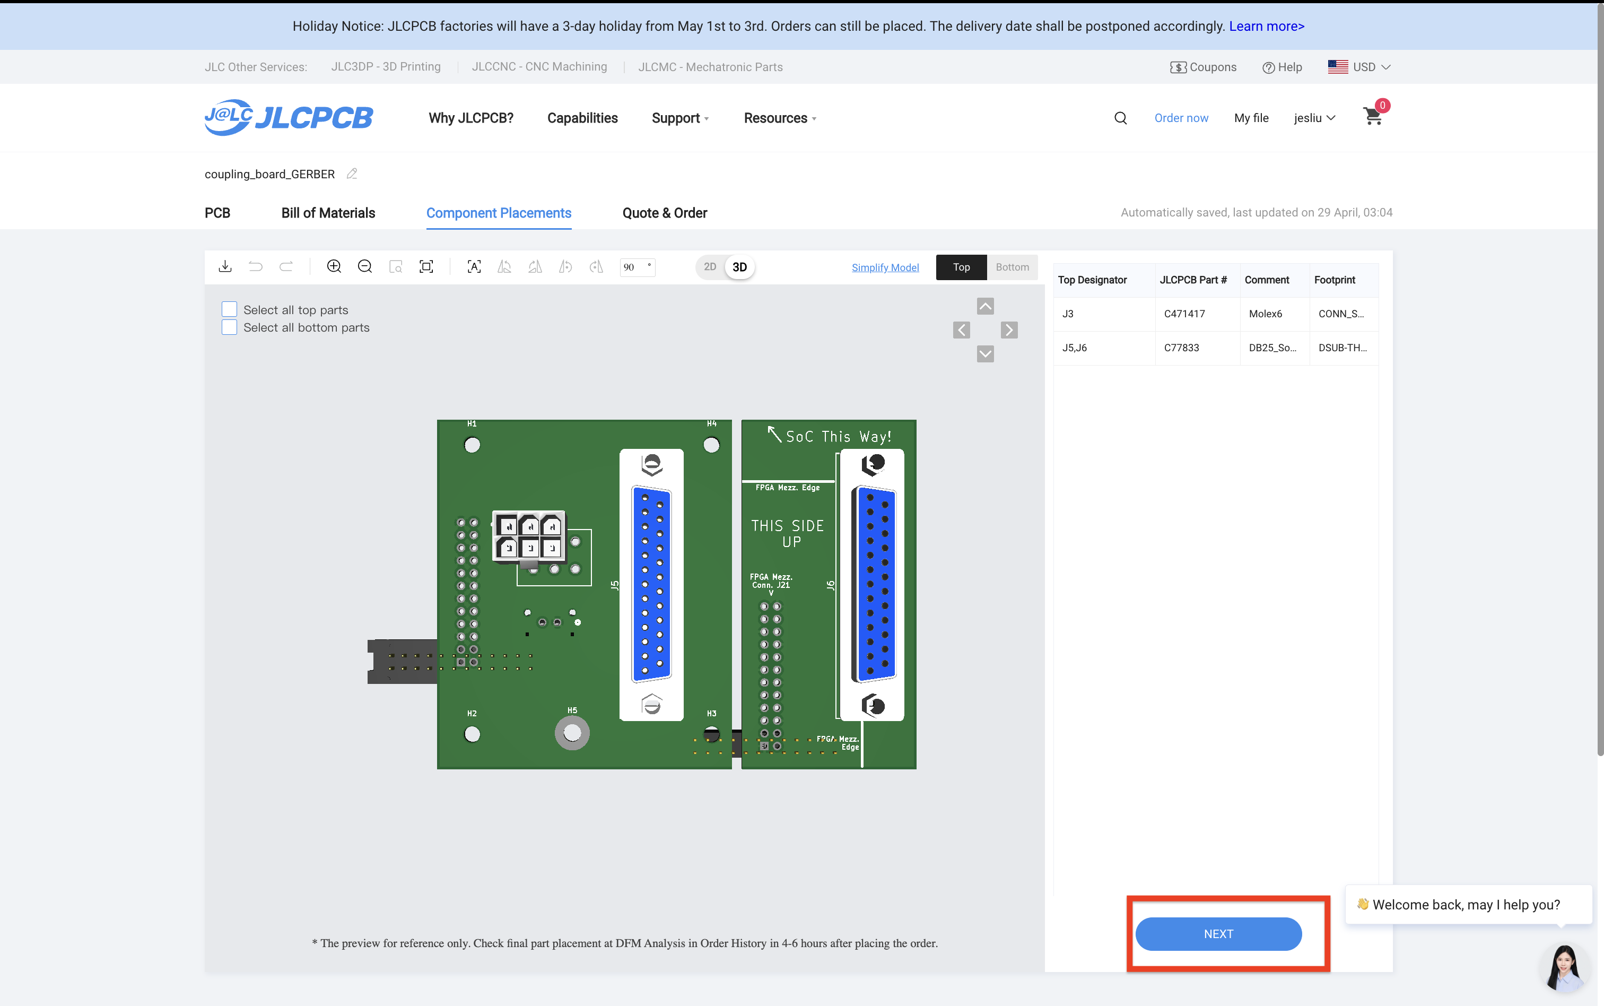Go to the Quote & Order tab

click(x=664, y=213)
